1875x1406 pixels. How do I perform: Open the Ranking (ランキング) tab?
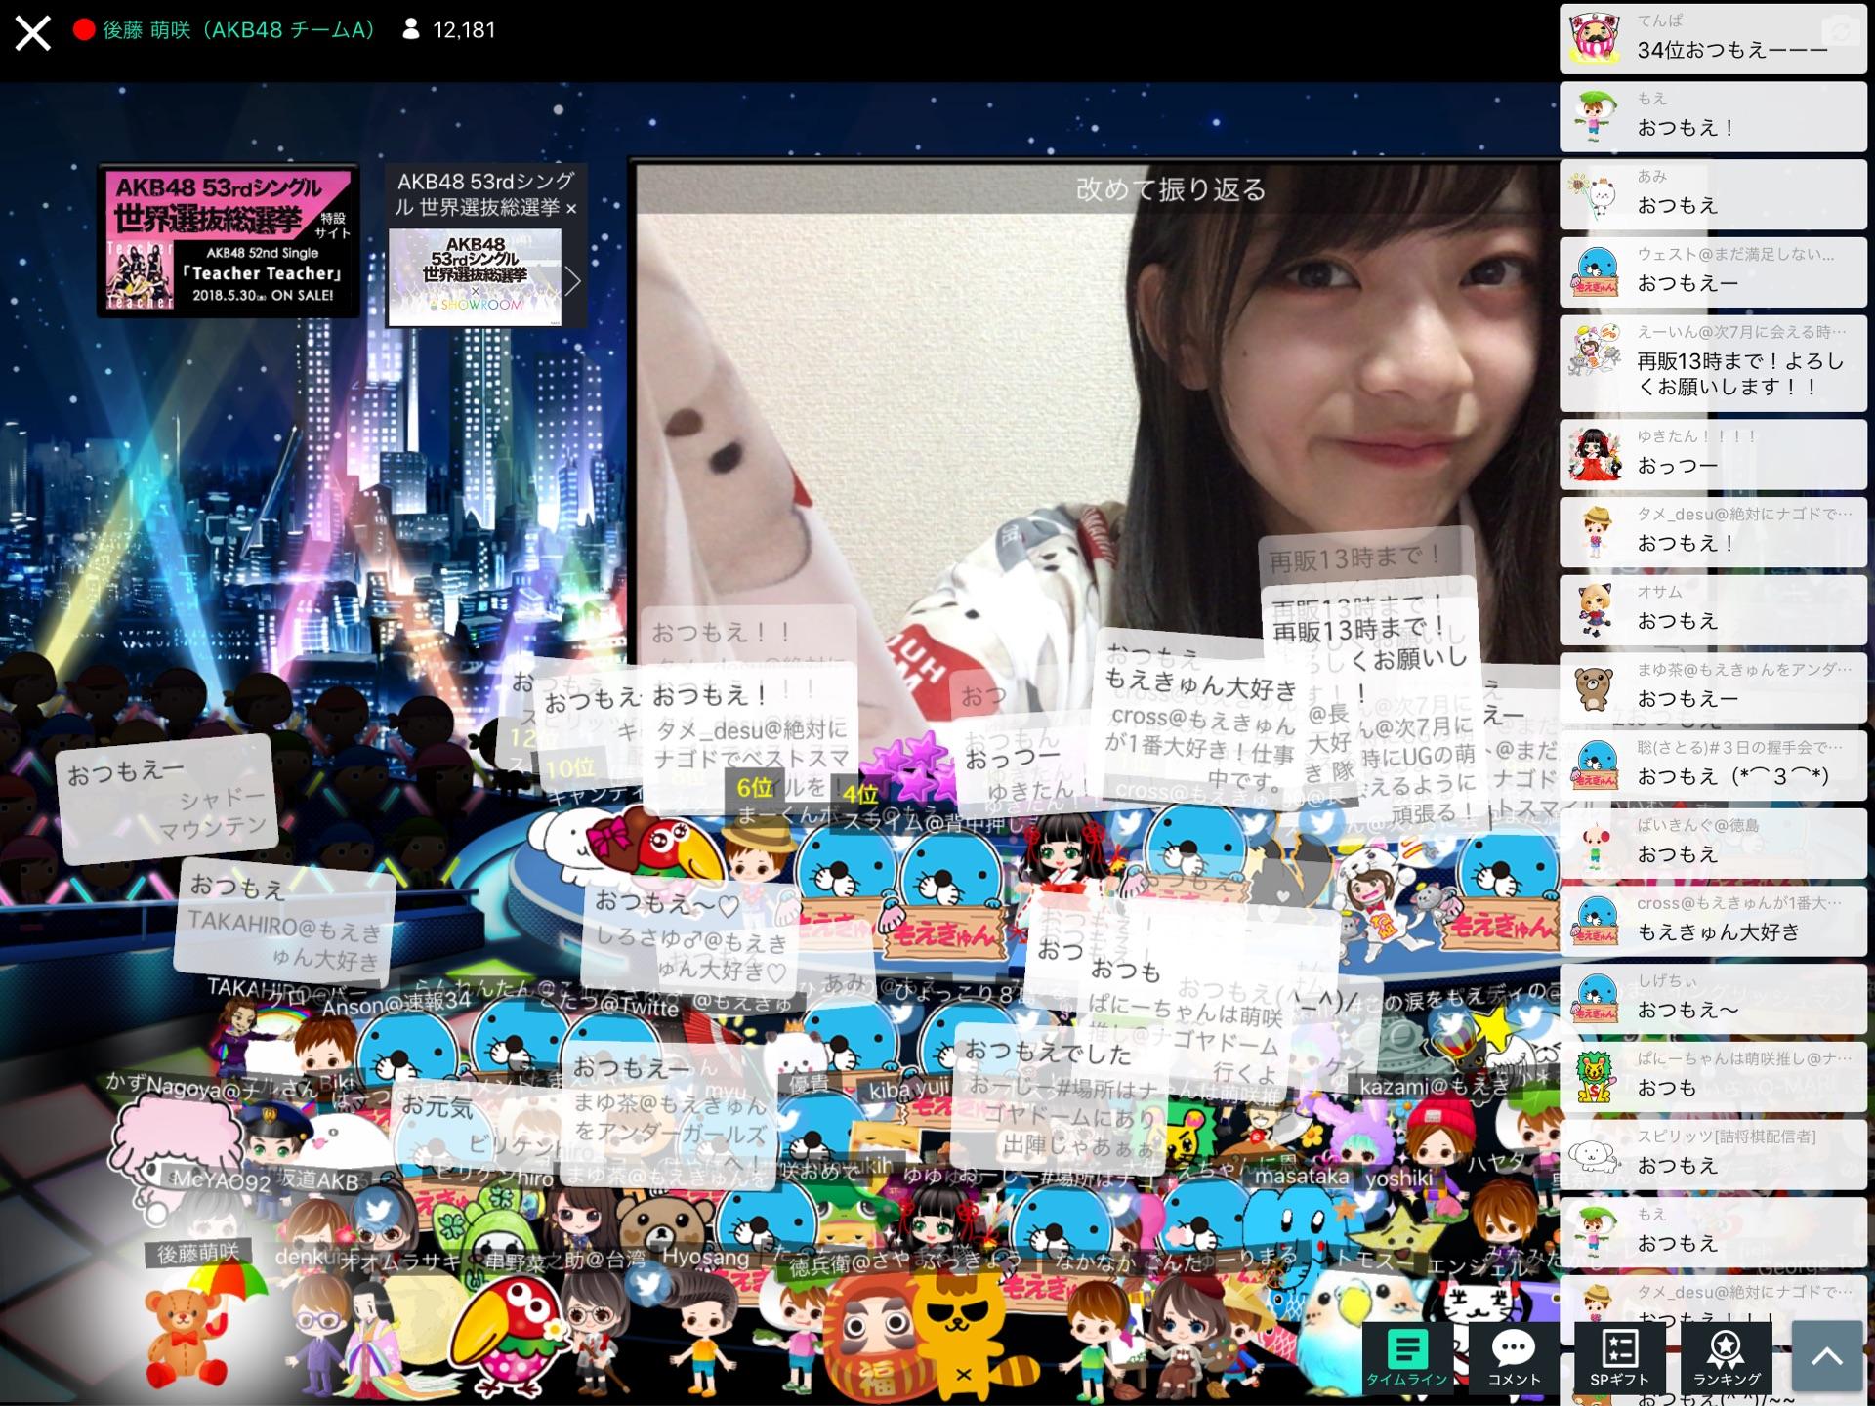click(1726, 1357)
